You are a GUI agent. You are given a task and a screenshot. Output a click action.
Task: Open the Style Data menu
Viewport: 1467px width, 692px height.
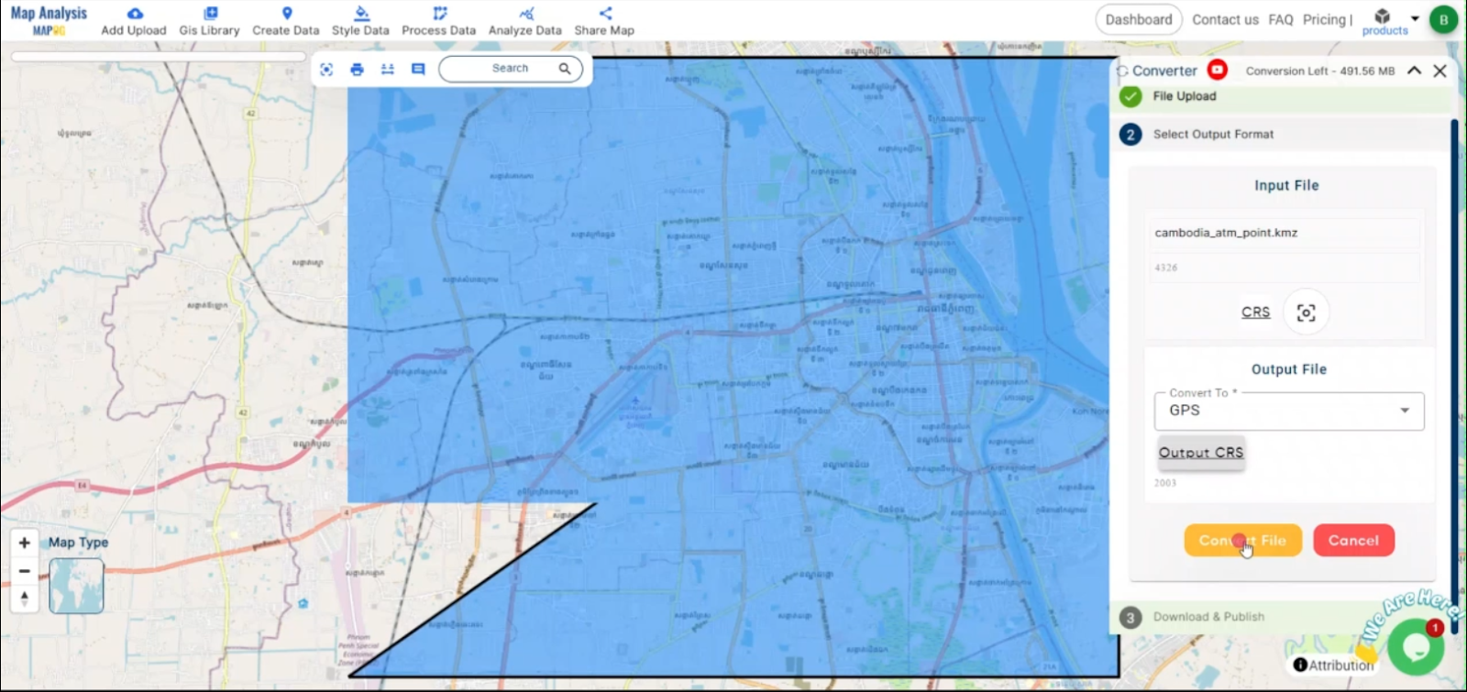[x=360, y=21]
